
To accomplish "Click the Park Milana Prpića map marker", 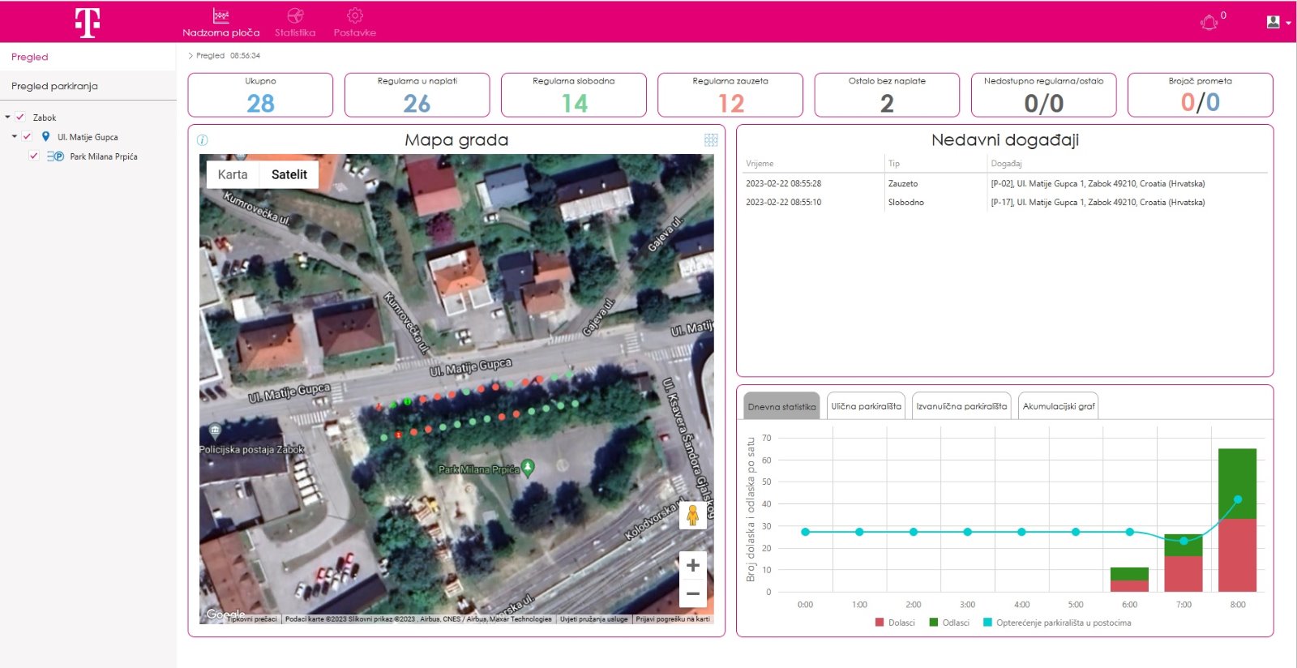I will [528, 467].
